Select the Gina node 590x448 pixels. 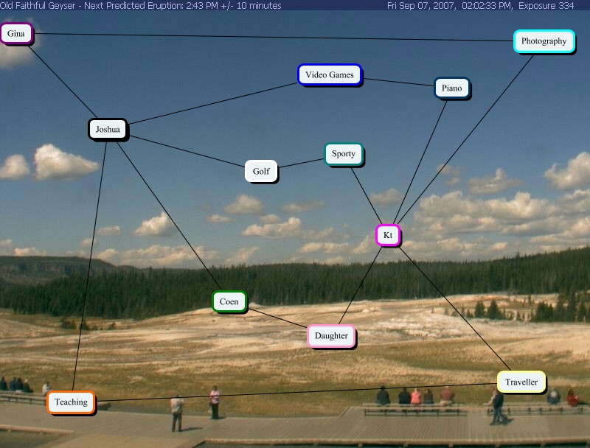point(16,34)
